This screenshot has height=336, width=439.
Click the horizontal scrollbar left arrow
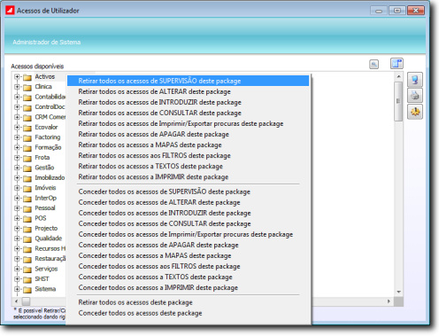tap(17, 301)
